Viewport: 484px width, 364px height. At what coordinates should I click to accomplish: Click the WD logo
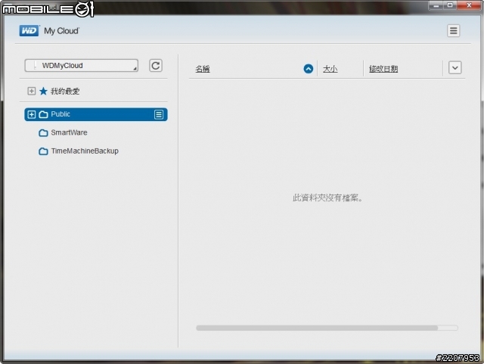29,30
